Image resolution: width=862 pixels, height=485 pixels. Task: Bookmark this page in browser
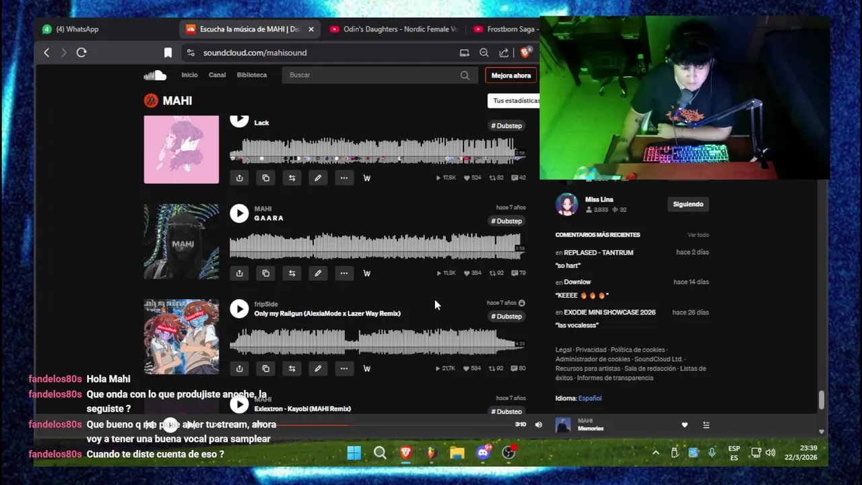tap(168, 53)
